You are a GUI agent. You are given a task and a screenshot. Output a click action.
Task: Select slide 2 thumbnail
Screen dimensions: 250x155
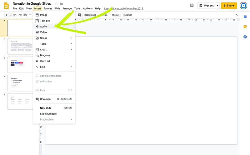20,46
